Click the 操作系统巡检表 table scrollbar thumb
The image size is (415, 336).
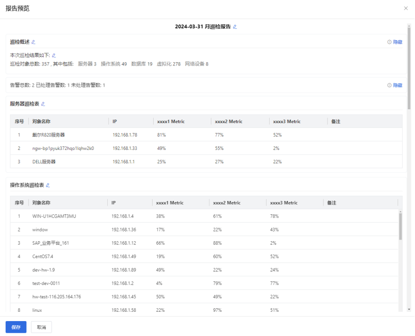(x=400, y=226)
